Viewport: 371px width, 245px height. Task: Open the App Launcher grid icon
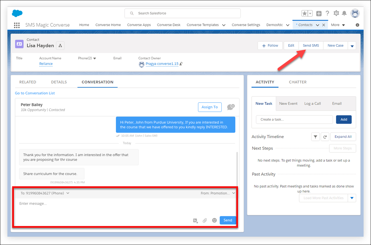click(17, 25)
